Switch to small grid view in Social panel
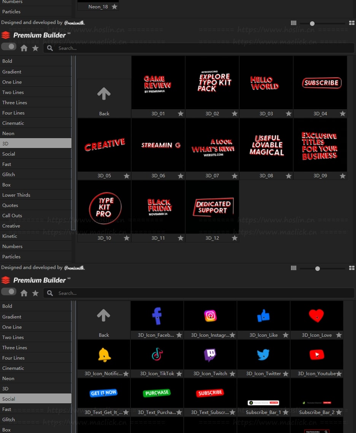Viewport: 356px width, 433px height. pyautogui.click(x=294, y=268)
